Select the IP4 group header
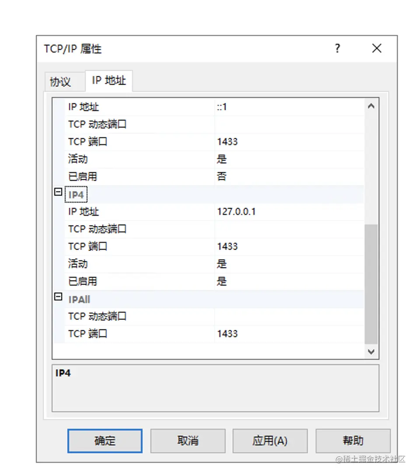The width and height of the screenshot is (418, 476). coord(76,195)
